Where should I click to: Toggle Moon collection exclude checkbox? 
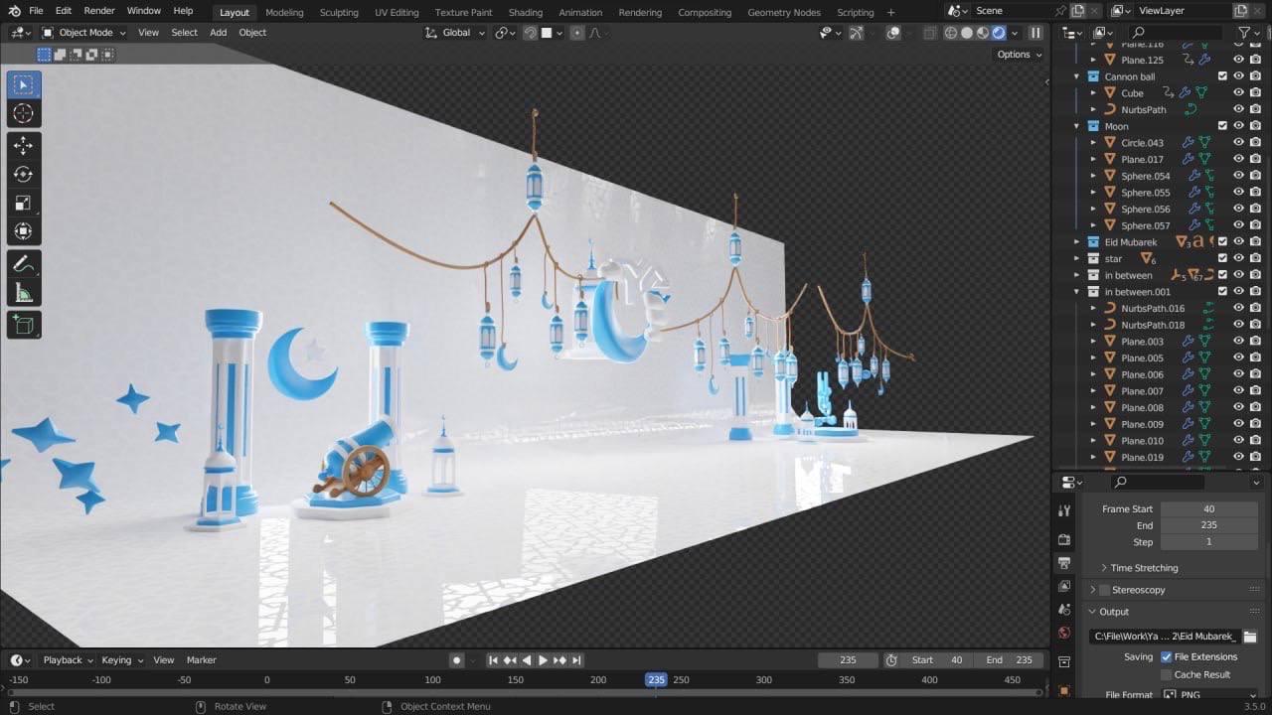(1222, 126)
